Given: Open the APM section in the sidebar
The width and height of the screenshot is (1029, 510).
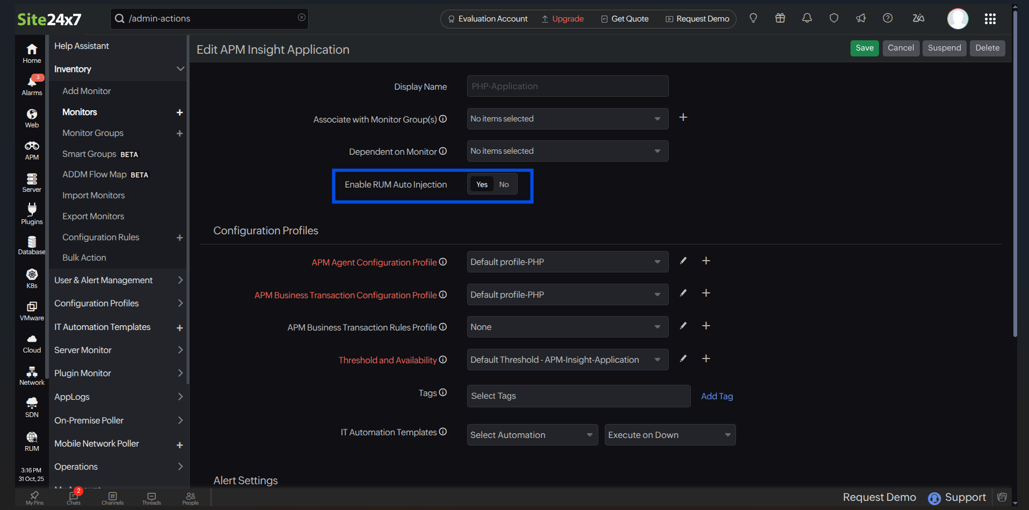Looking at the screenshot, I should coord(31,149).
